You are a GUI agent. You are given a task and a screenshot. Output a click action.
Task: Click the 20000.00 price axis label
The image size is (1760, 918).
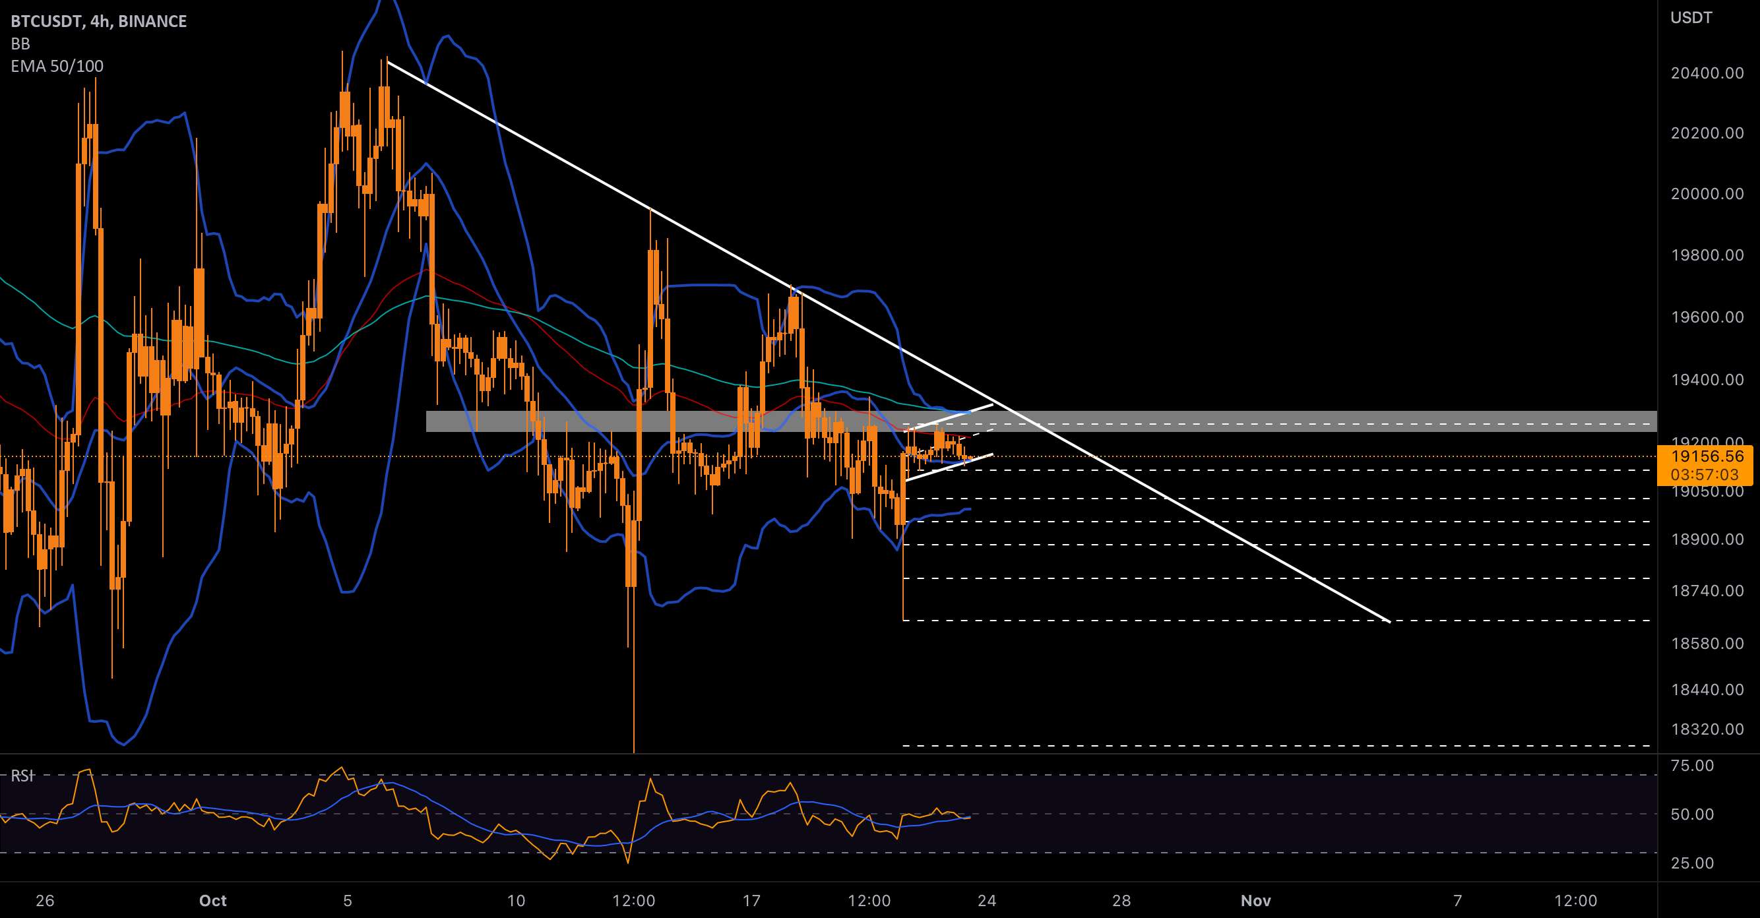[x=1707, y=194]
